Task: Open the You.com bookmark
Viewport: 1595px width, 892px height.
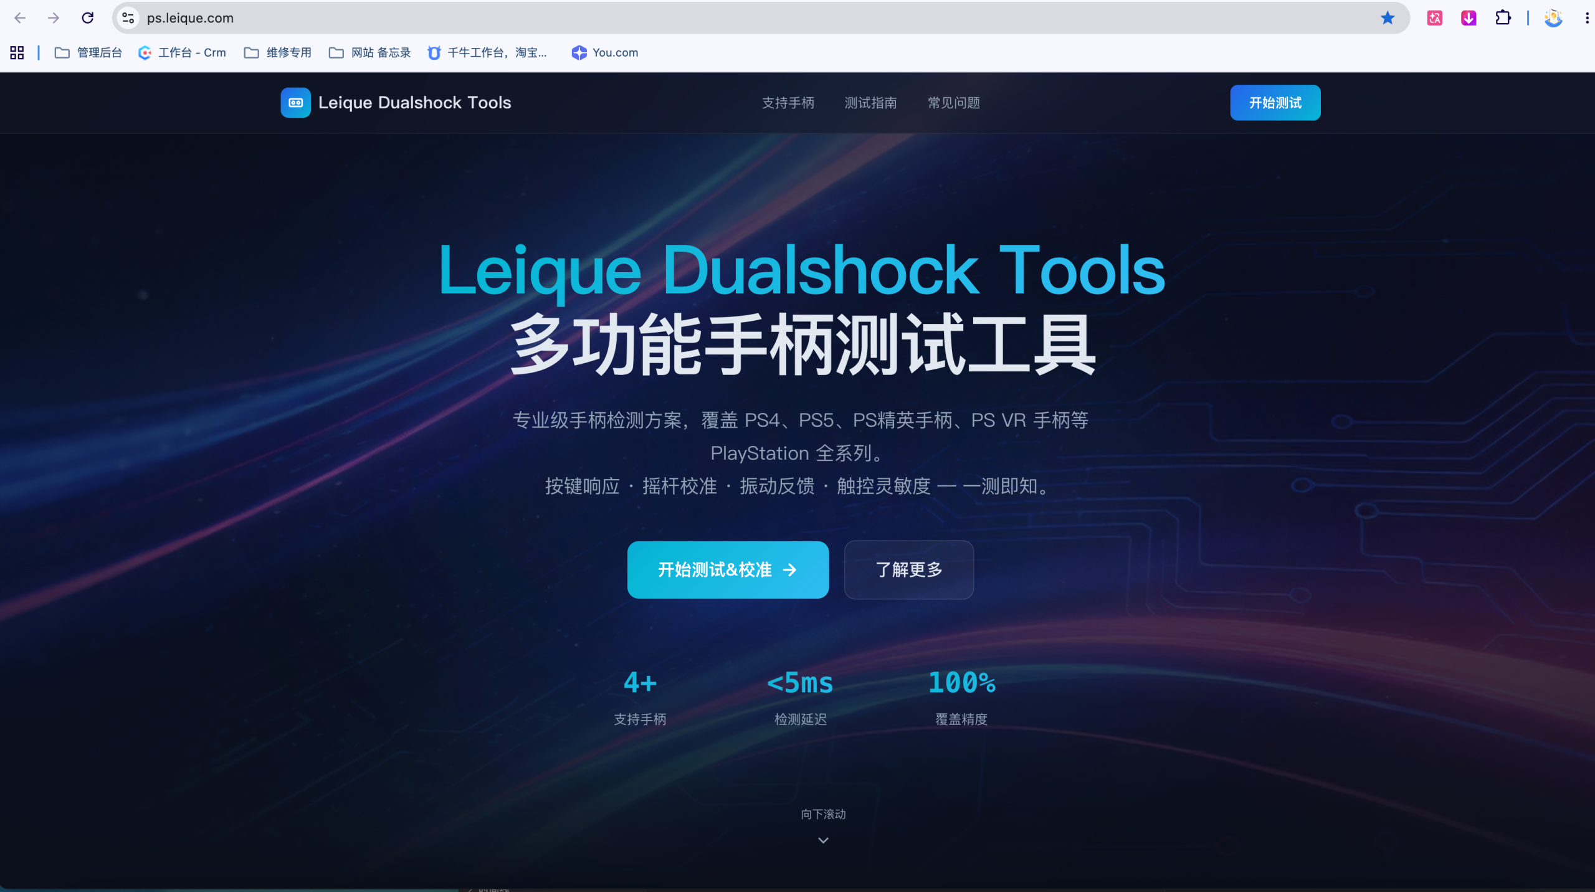Action: [x=605, y=53]
